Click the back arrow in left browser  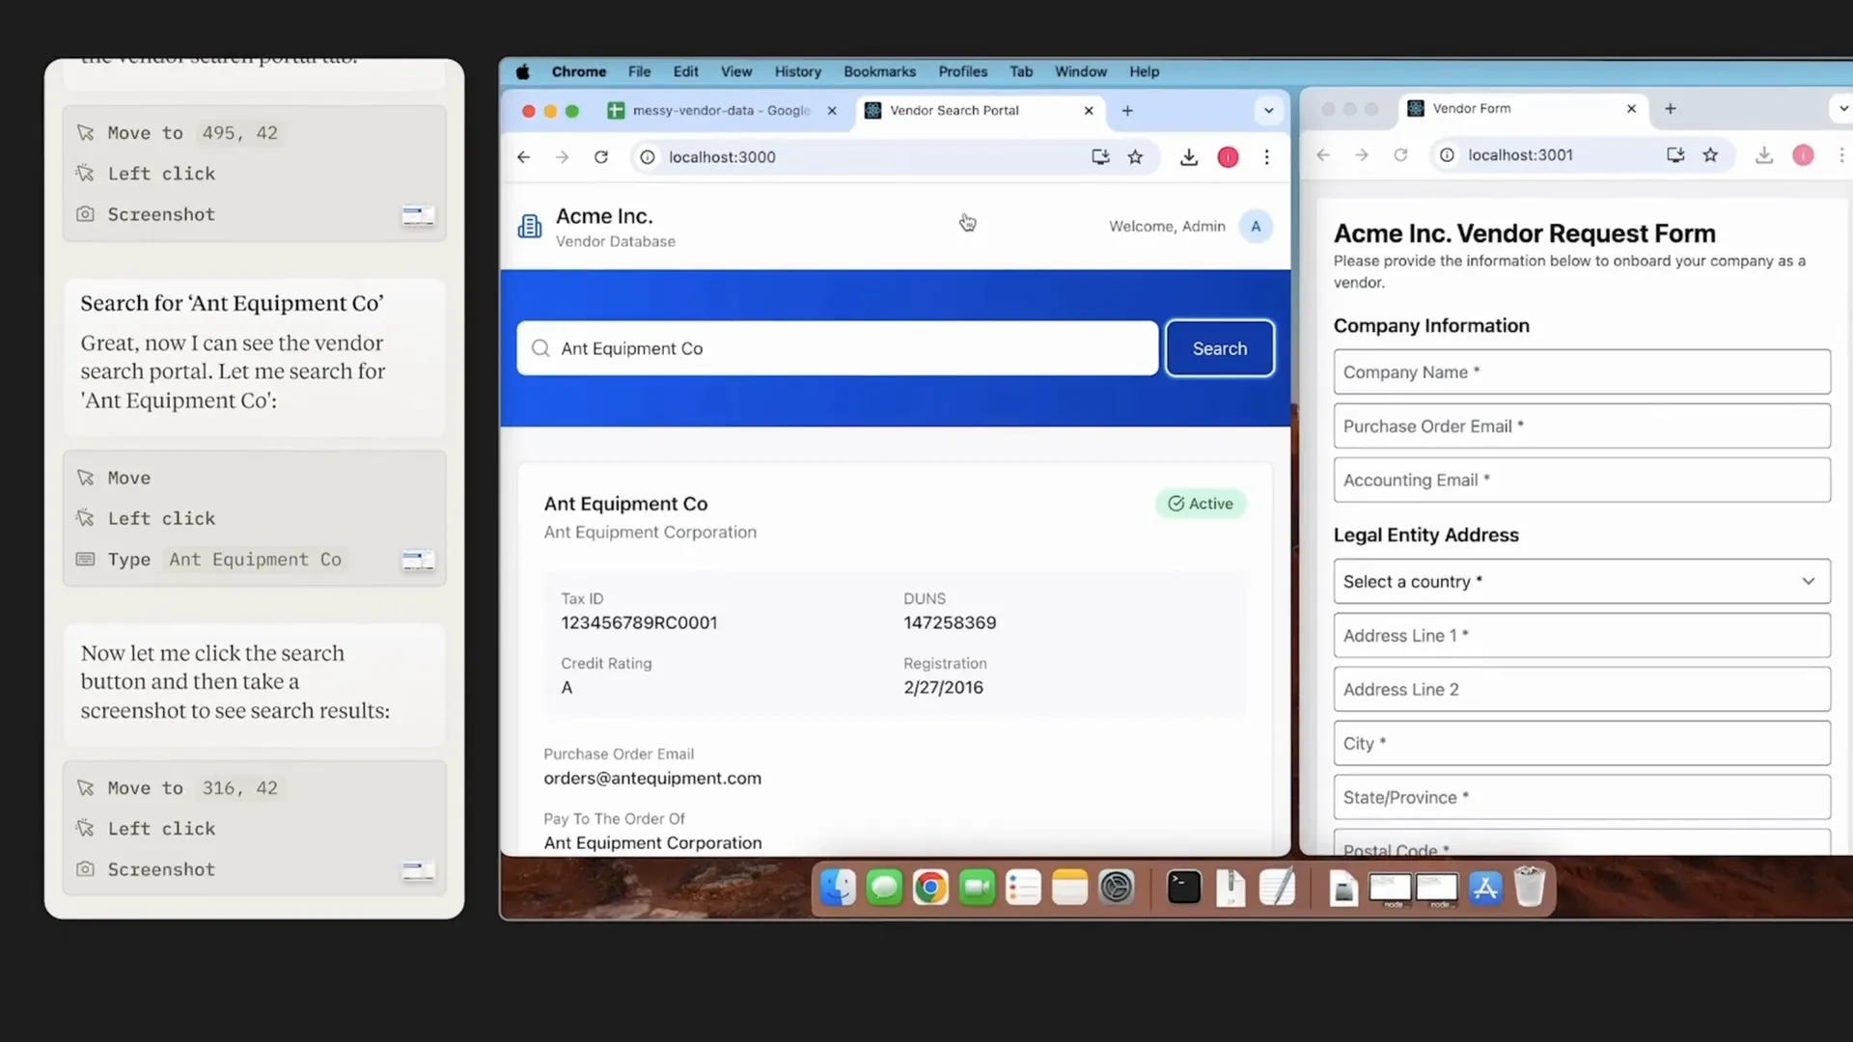click(523, 157)
